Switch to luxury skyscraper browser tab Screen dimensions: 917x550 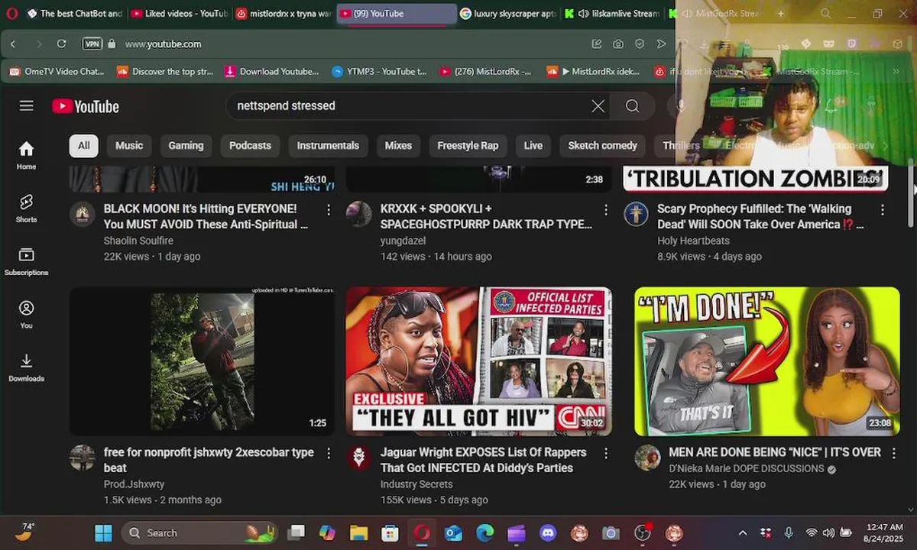coord(509,14)
